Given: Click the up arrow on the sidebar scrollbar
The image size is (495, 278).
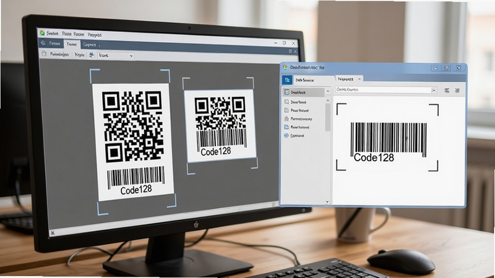Looking at the screenshot, I should (x=328, y=100).
